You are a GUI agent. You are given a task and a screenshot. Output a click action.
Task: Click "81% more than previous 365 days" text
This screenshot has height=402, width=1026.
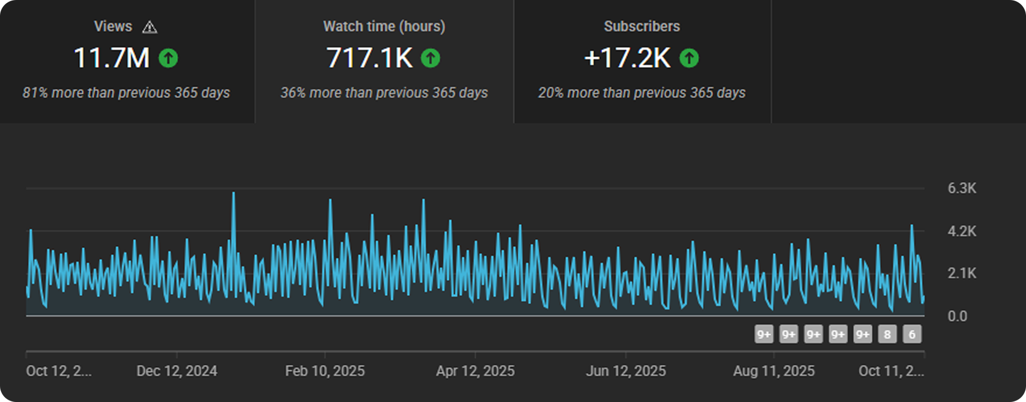pos(126,93)
